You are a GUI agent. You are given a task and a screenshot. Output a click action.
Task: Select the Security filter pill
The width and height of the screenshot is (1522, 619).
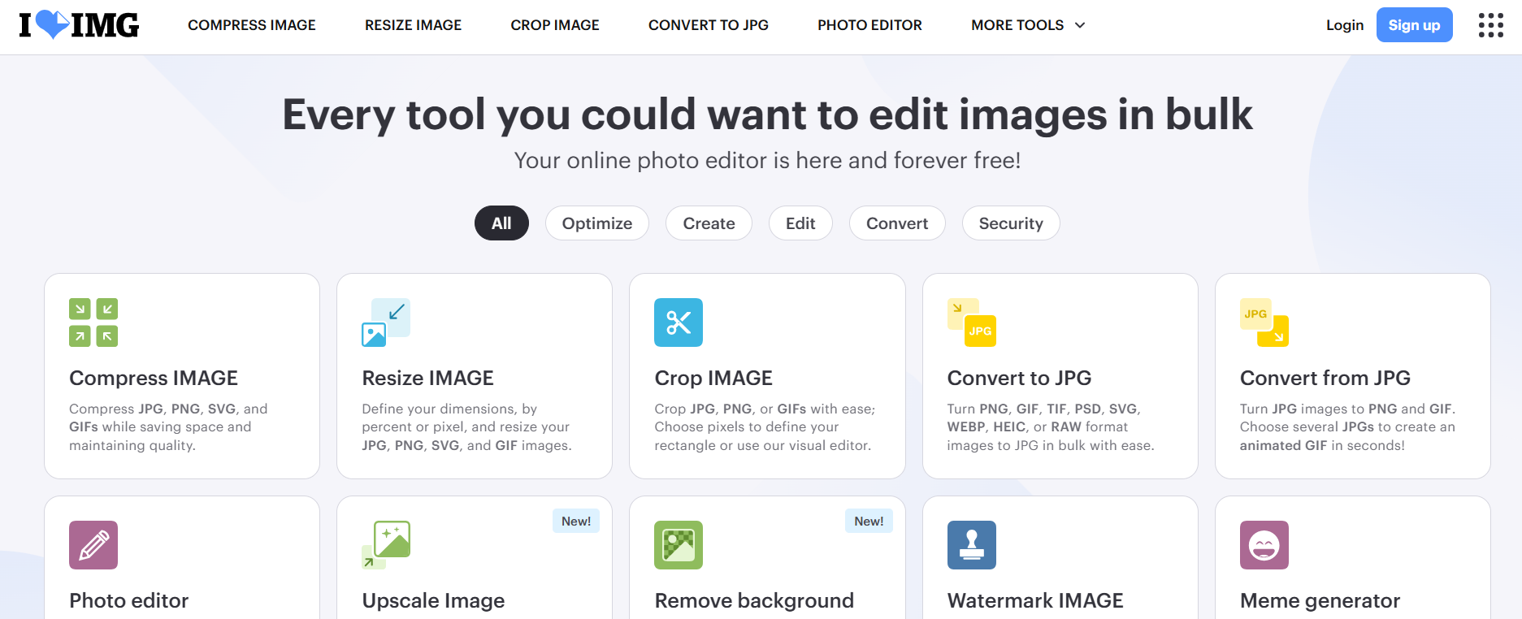coord(1011,223)
